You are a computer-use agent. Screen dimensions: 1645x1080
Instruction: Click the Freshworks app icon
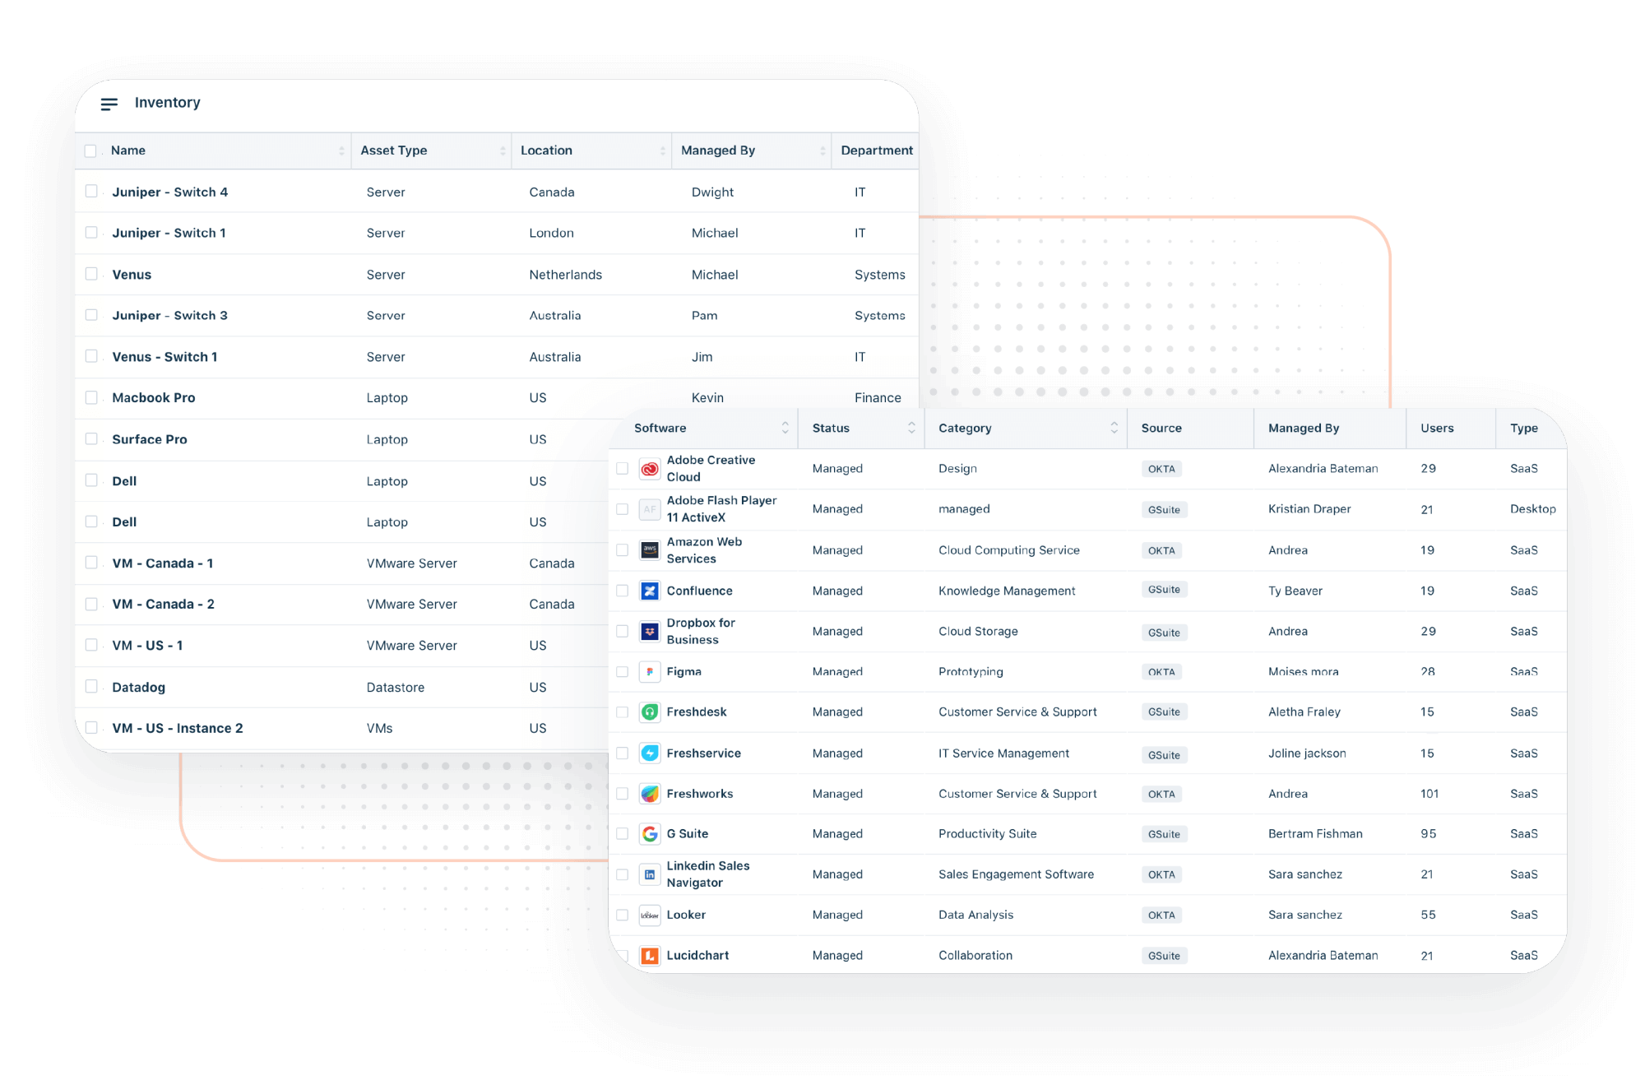coord(650,794)
